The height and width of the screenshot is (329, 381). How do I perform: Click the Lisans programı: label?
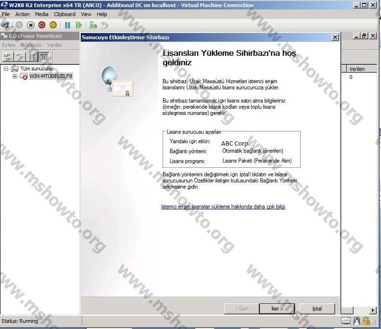[188, 161]
